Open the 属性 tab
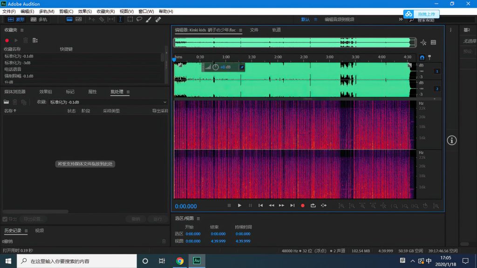The image size is (477, 268). coord(93,92)
